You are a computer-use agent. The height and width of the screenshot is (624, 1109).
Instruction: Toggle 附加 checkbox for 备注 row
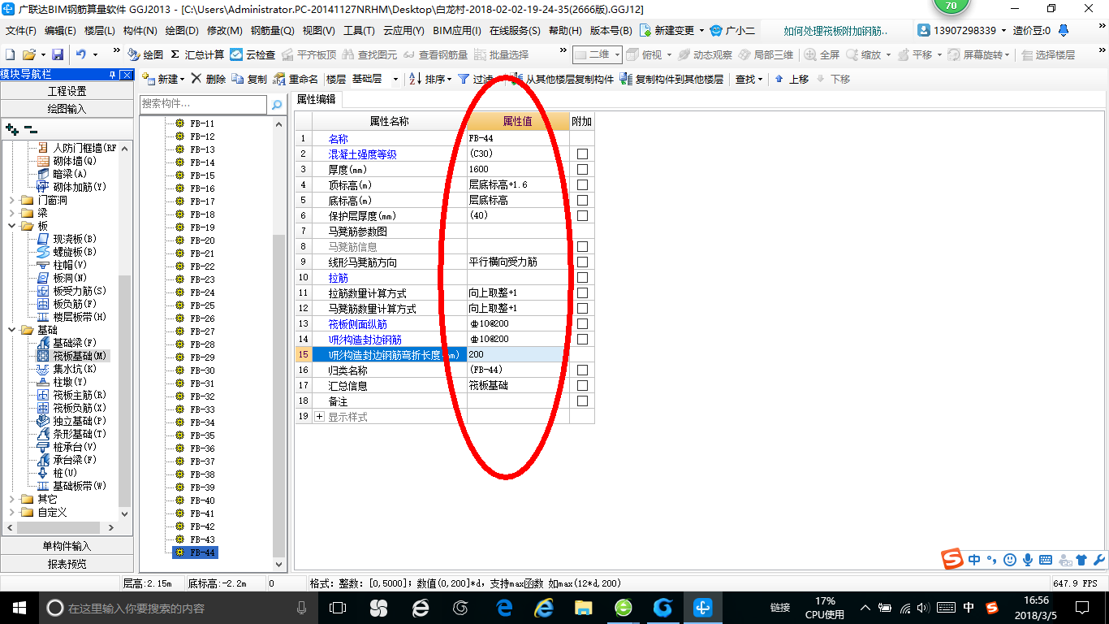click(x=582, y=401)
